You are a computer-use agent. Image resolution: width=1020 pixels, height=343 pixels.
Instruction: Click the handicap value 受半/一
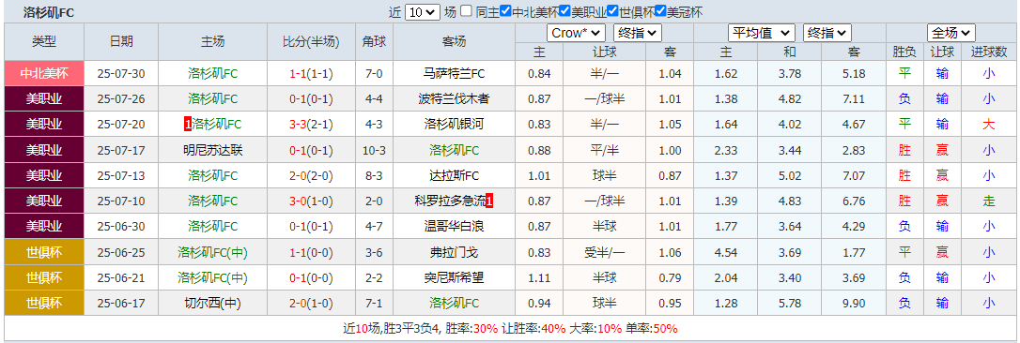(x=604, y=252)
